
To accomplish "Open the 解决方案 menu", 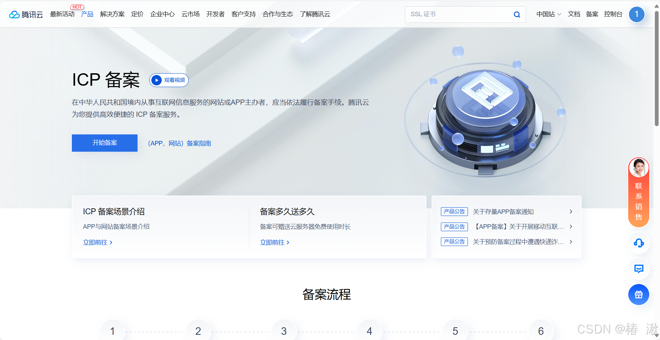I will pyautogui.click(x=112, y=14).
